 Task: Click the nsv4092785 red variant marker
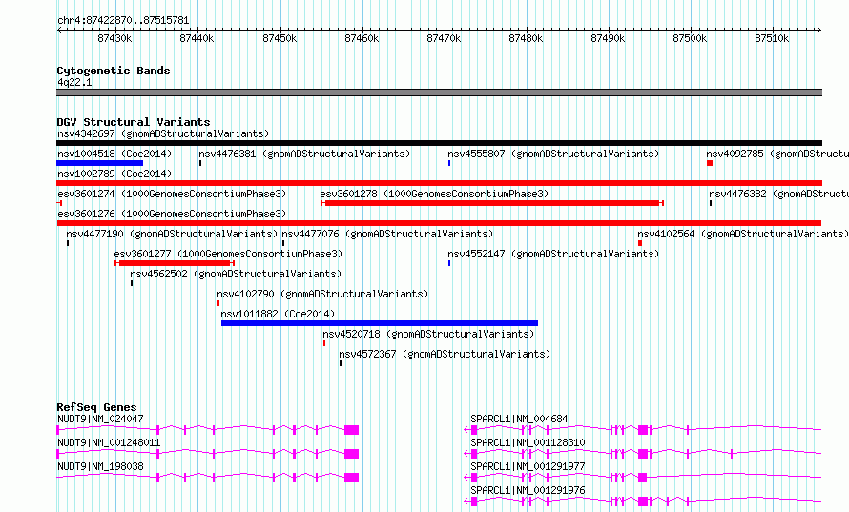click(710, 163)
